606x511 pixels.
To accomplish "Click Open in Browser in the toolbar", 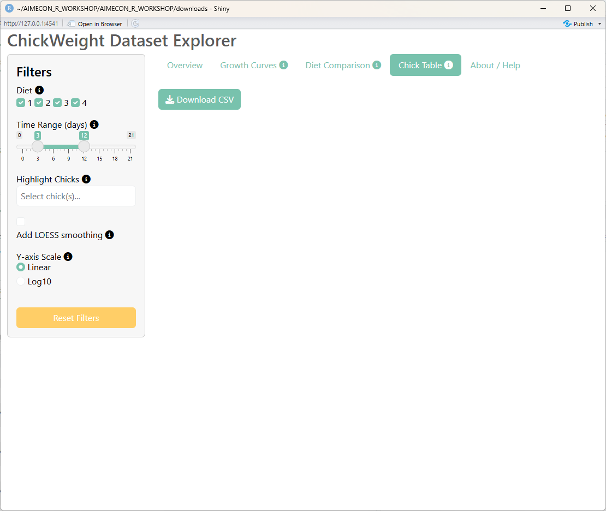I will [x=95, y=24].
